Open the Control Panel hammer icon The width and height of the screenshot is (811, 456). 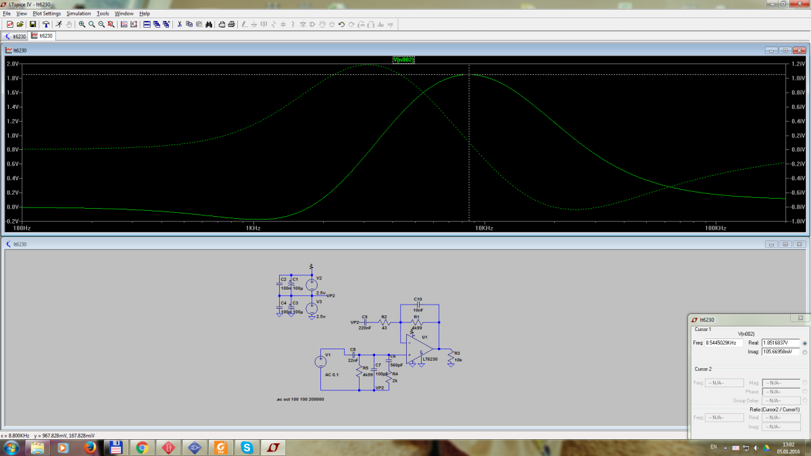(46, 24)
